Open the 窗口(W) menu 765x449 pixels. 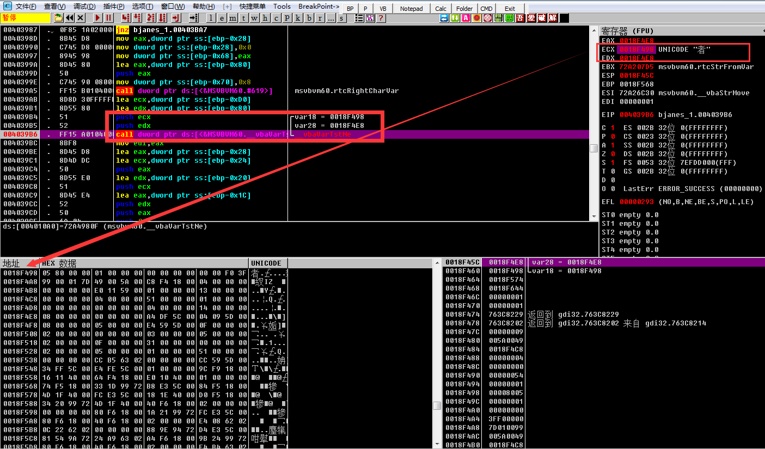[x=173, y=7]
